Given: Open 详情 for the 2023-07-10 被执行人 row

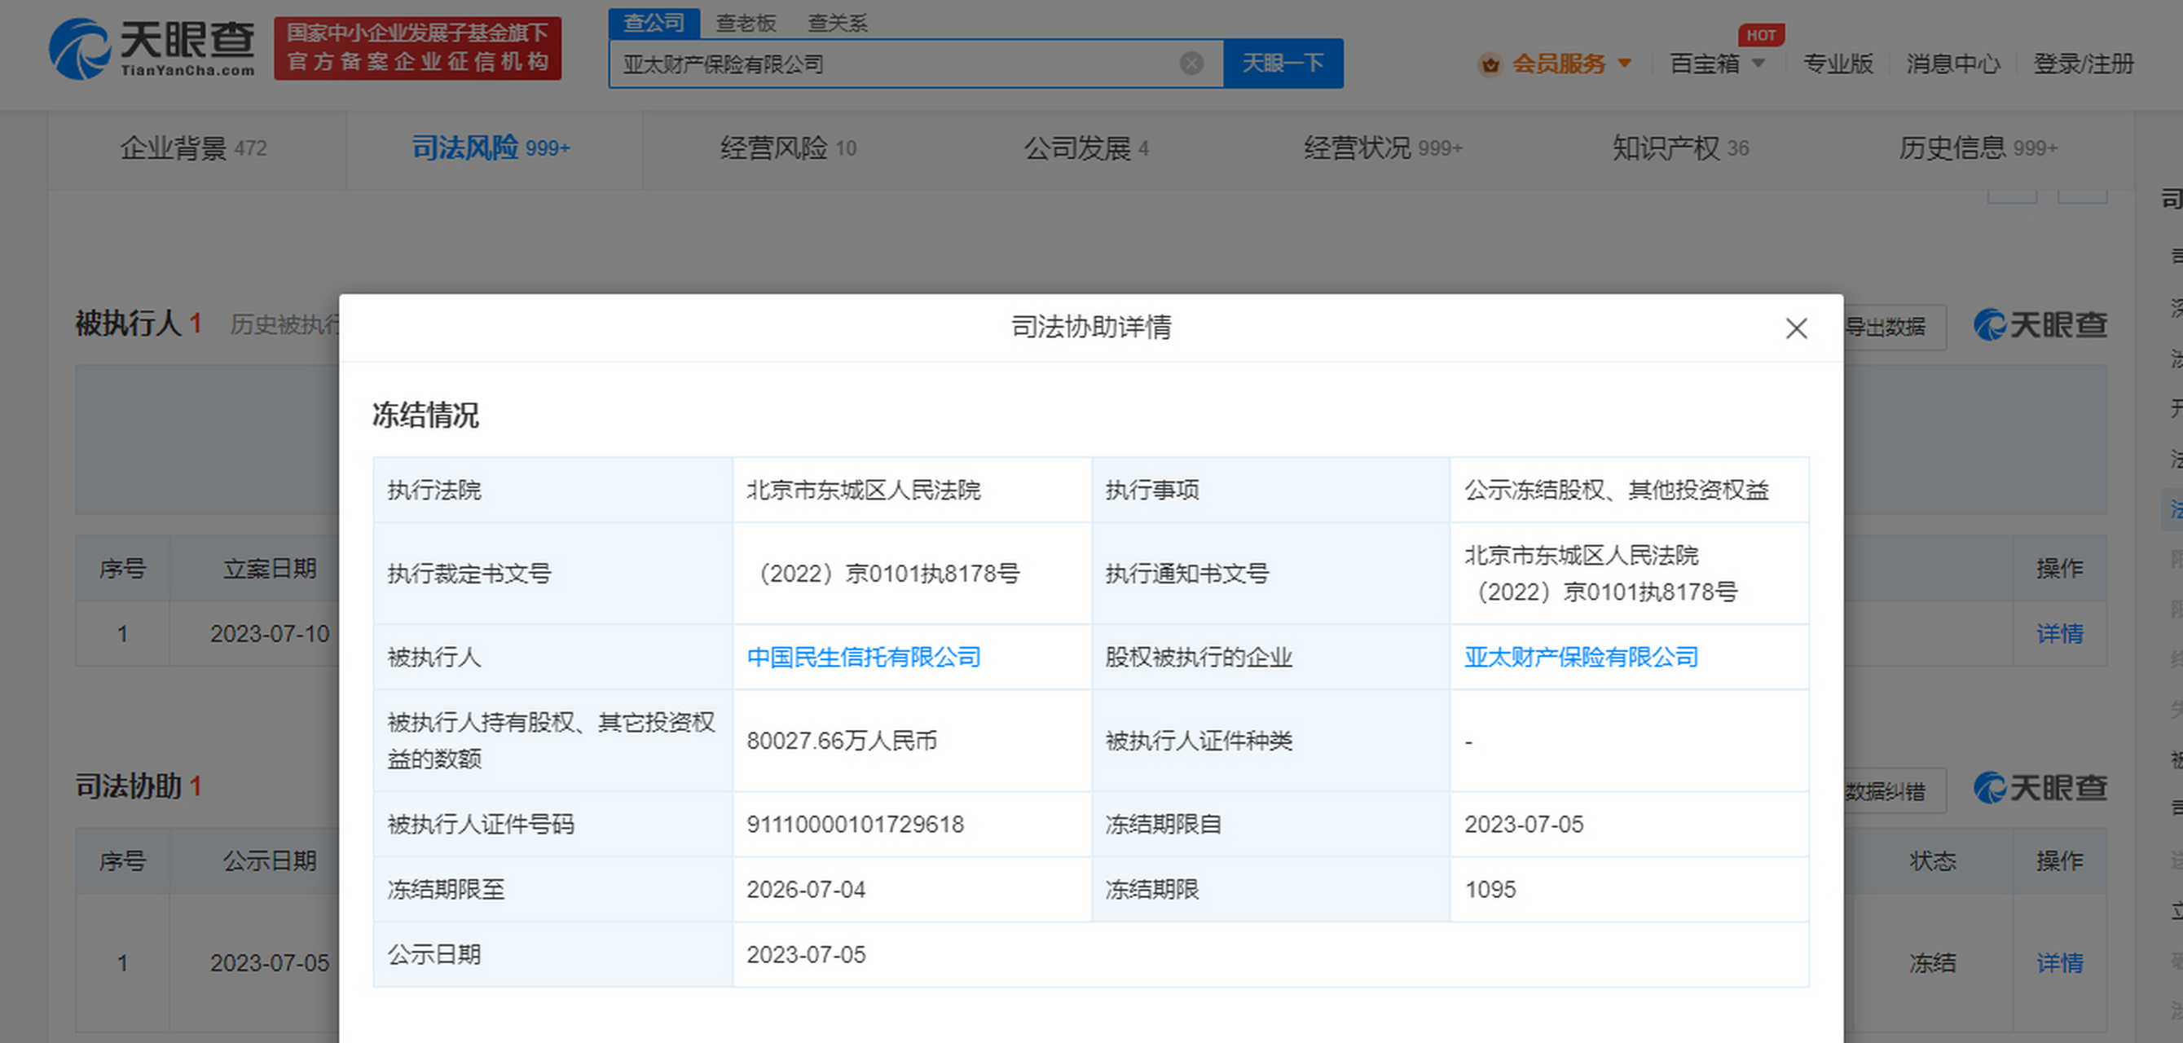Looking at the screenshot, I should coord(2059,634).
